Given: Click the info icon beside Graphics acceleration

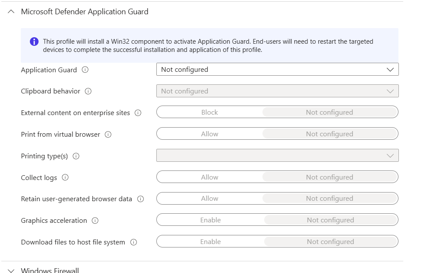Looking at the screenshot, I should pyautogui.click(x=95, y=221).
